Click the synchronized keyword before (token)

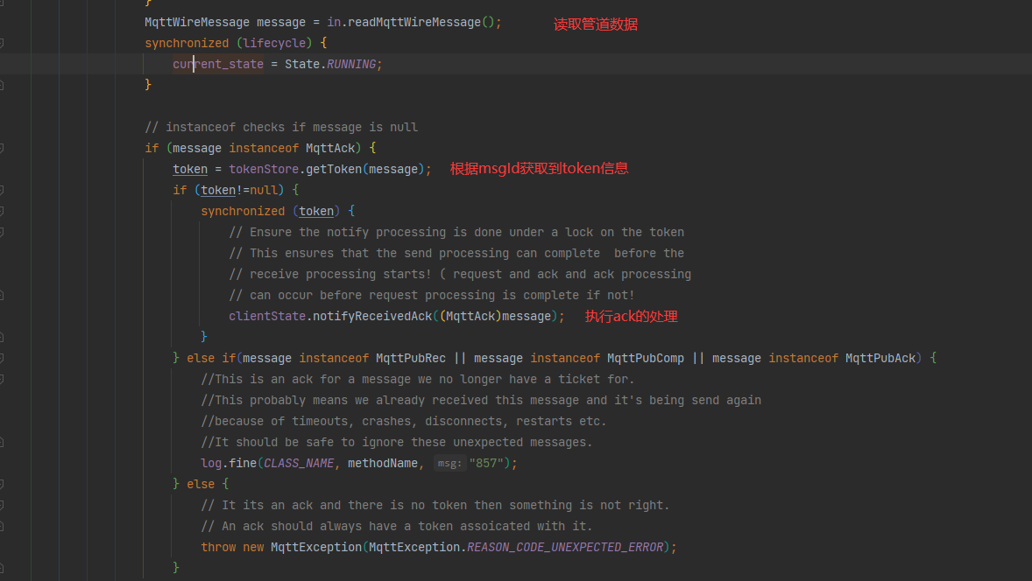coord(243,212)
